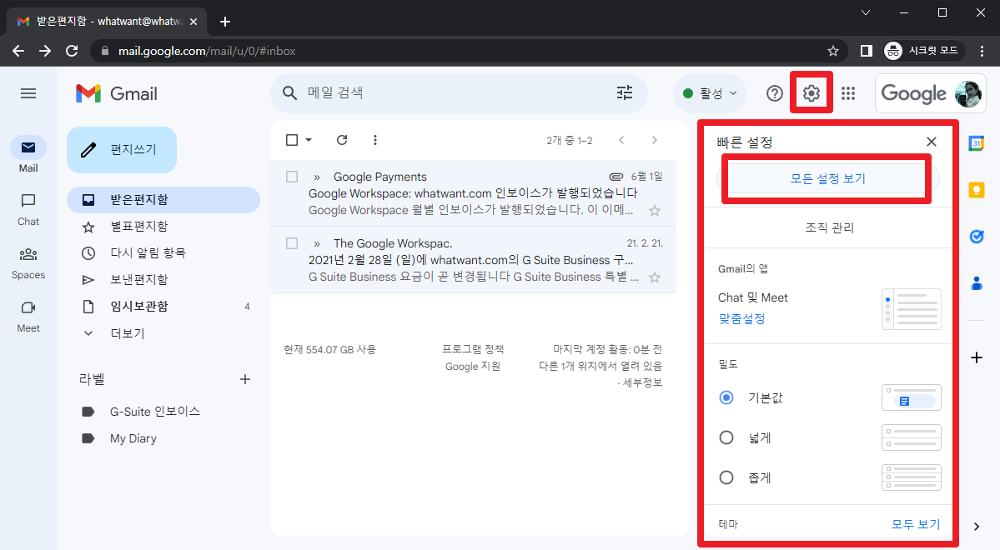Image resolution: width=1000 pixels, height=550 pixels.
Task: Open the Google apps grid icon
Action: [848, 93]
